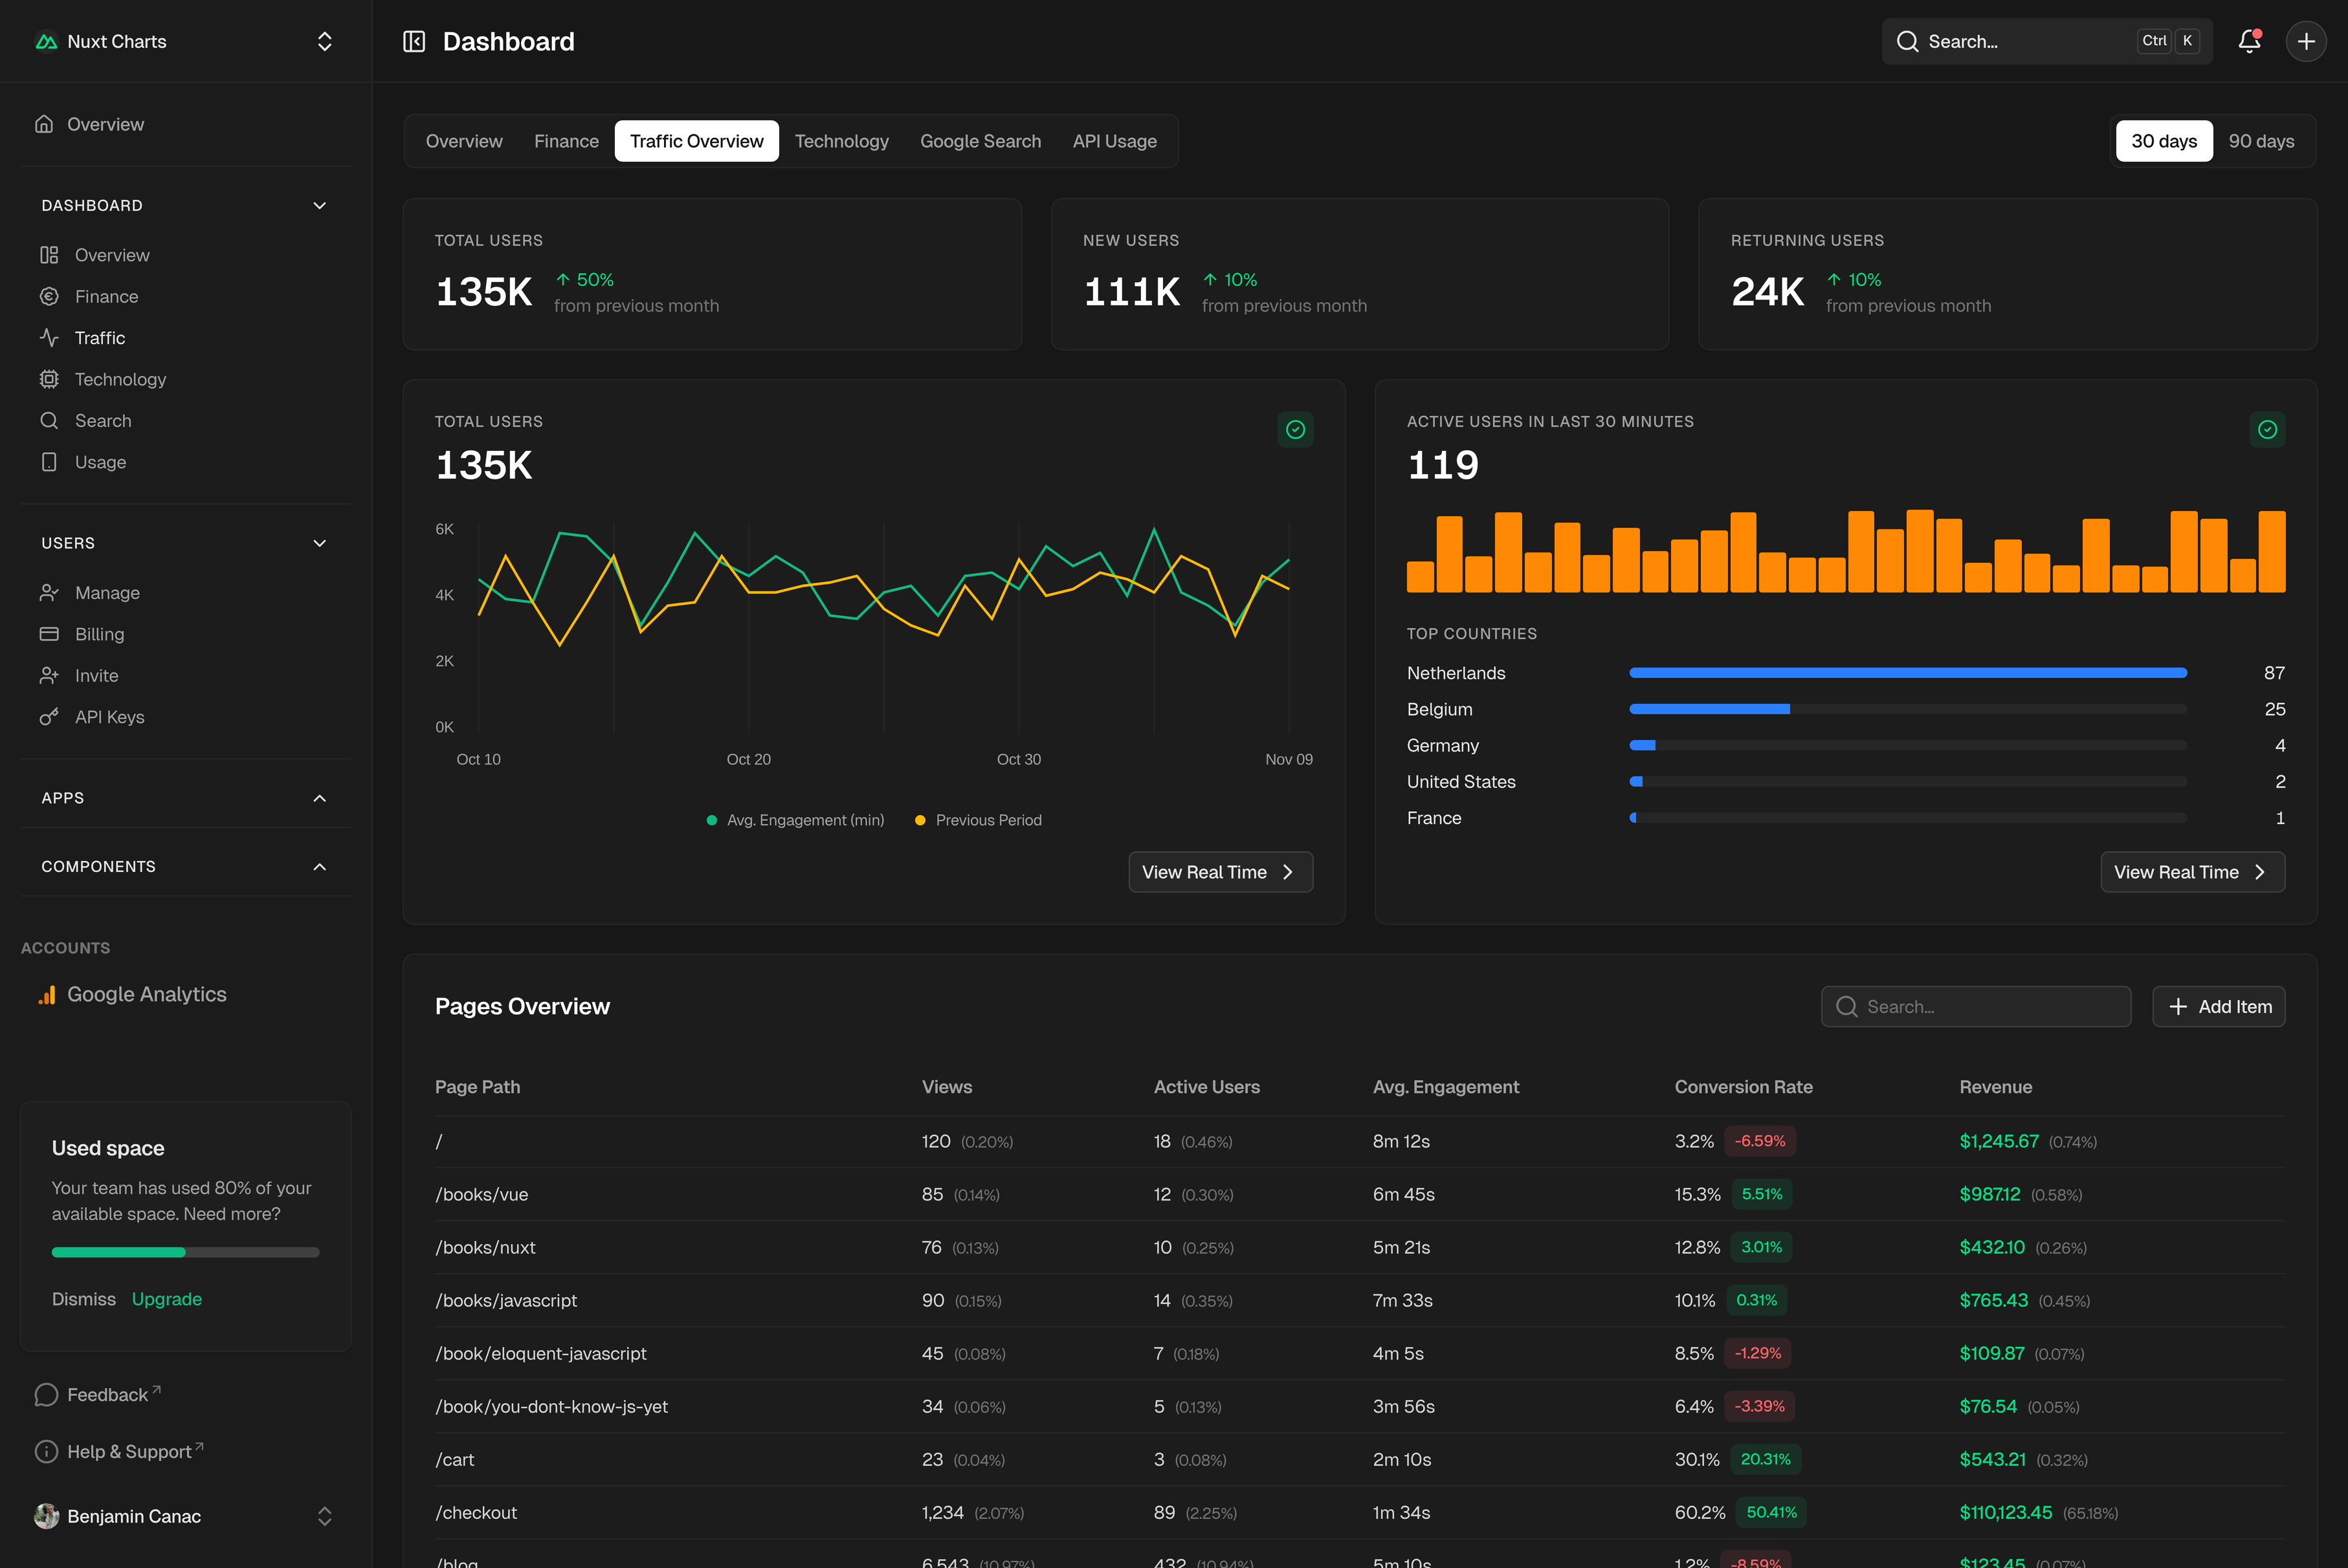Click the Add Item button
The width and height of the screenshot is (2348, 1568).
pos(2218,1006)
